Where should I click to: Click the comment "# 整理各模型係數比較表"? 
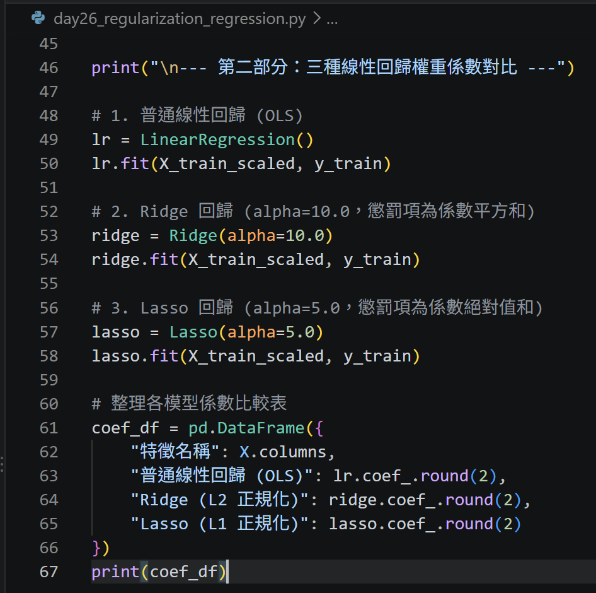pyautogui.click(x=189, y=404)
